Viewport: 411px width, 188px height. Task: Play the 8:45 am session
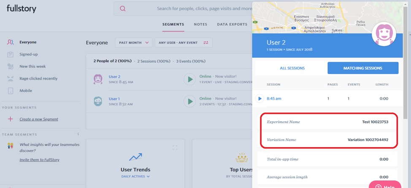260,99
